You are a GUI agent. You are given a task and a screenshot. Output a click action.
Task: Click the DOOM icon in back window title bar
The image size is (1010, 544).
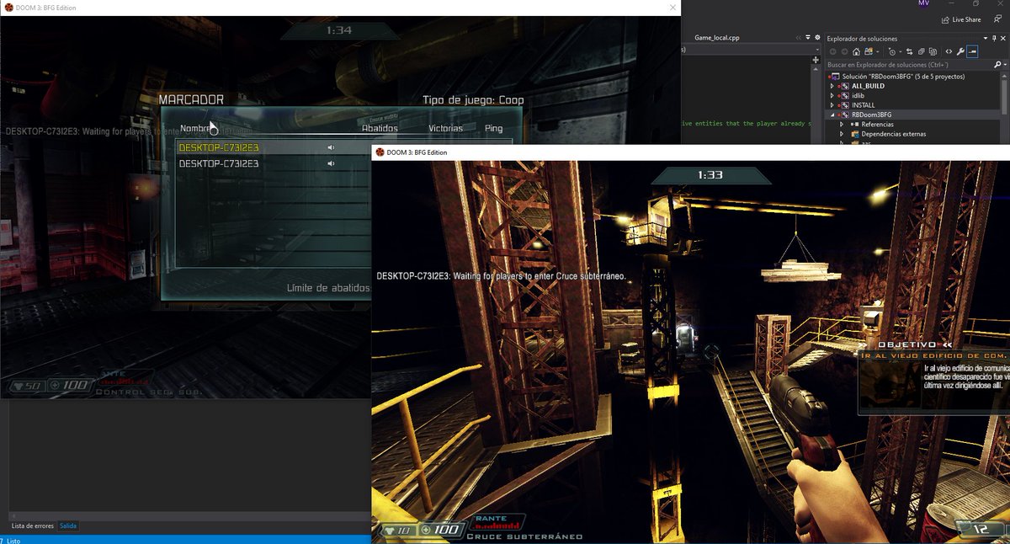pyautogui.click(x=8, y=7)
